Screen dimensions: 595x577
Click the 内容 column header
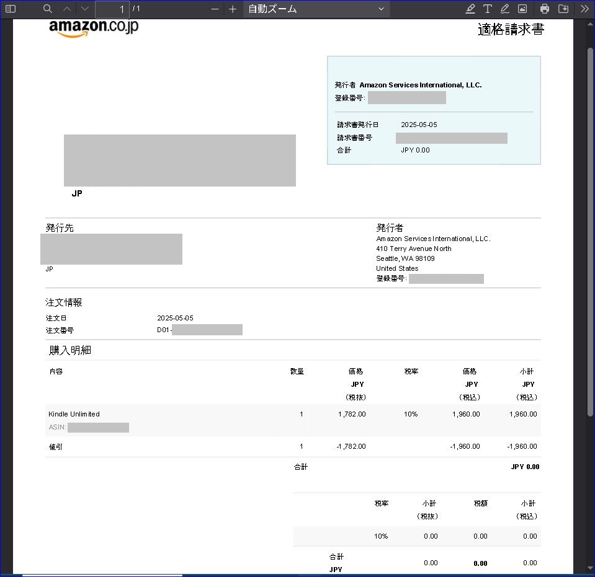(x=56, y=371)
